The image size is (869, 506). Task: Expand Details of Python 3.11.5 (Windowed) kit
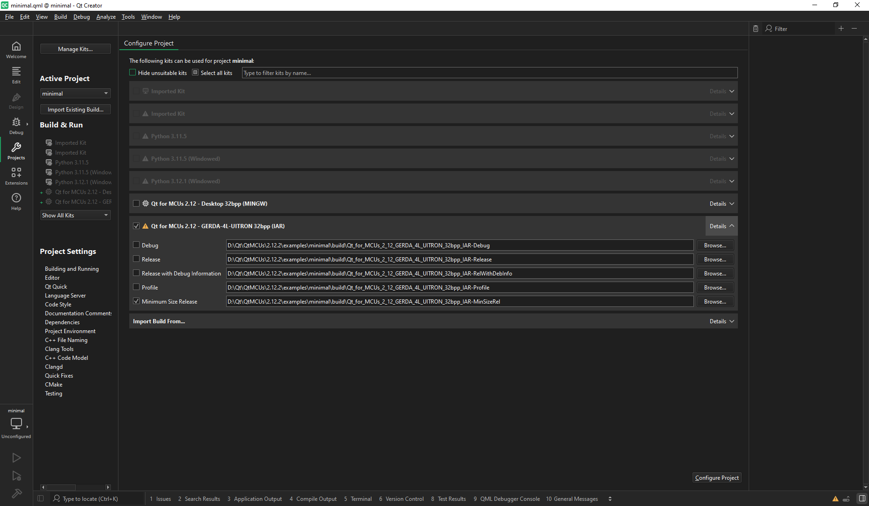point(722,159)
